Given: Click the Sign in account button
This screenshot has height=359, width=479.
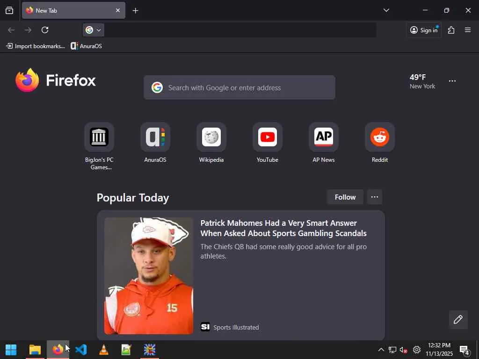Looking at the screenshot, I should click(x=424, y=30).
